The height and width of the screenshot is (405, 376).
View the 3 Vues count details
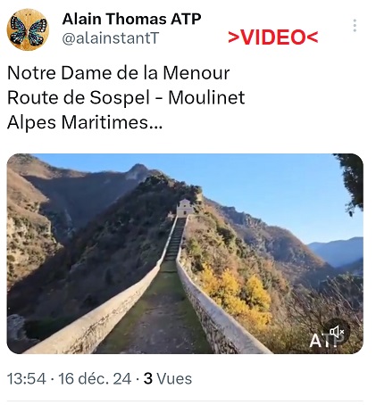click(x=168, y=379)
